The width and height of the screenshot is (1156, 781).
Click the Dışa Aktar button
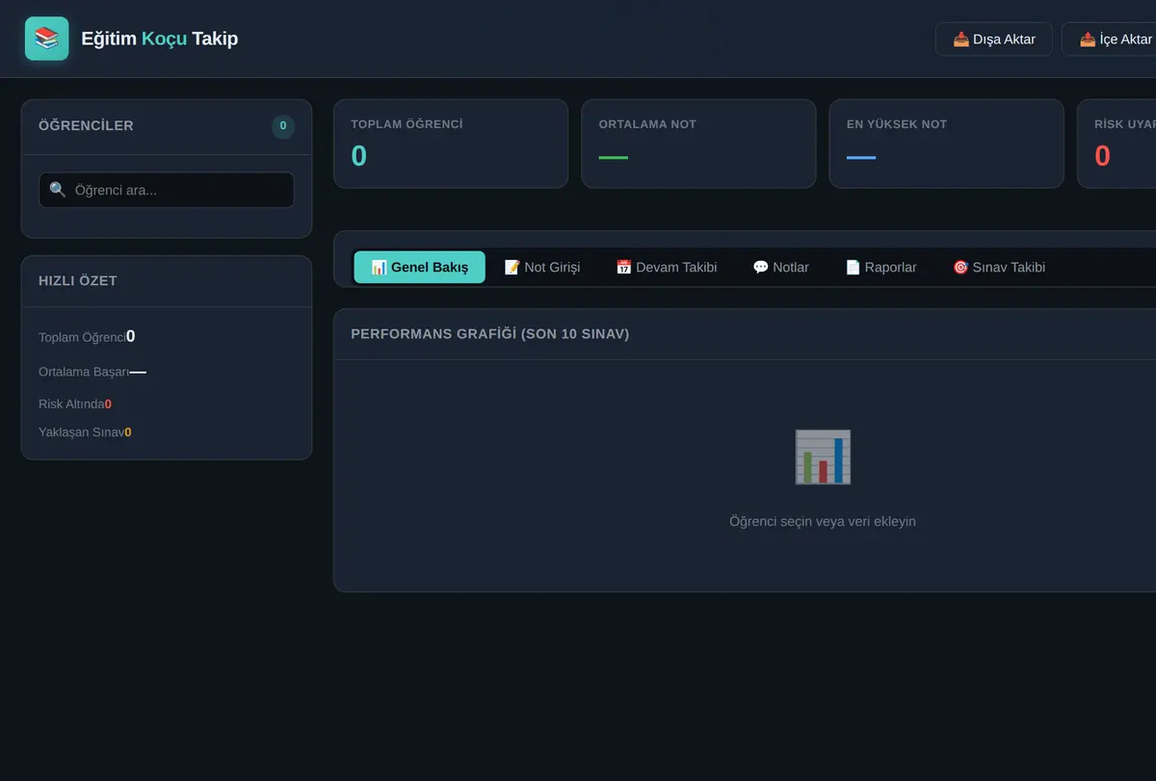(994, 39)
